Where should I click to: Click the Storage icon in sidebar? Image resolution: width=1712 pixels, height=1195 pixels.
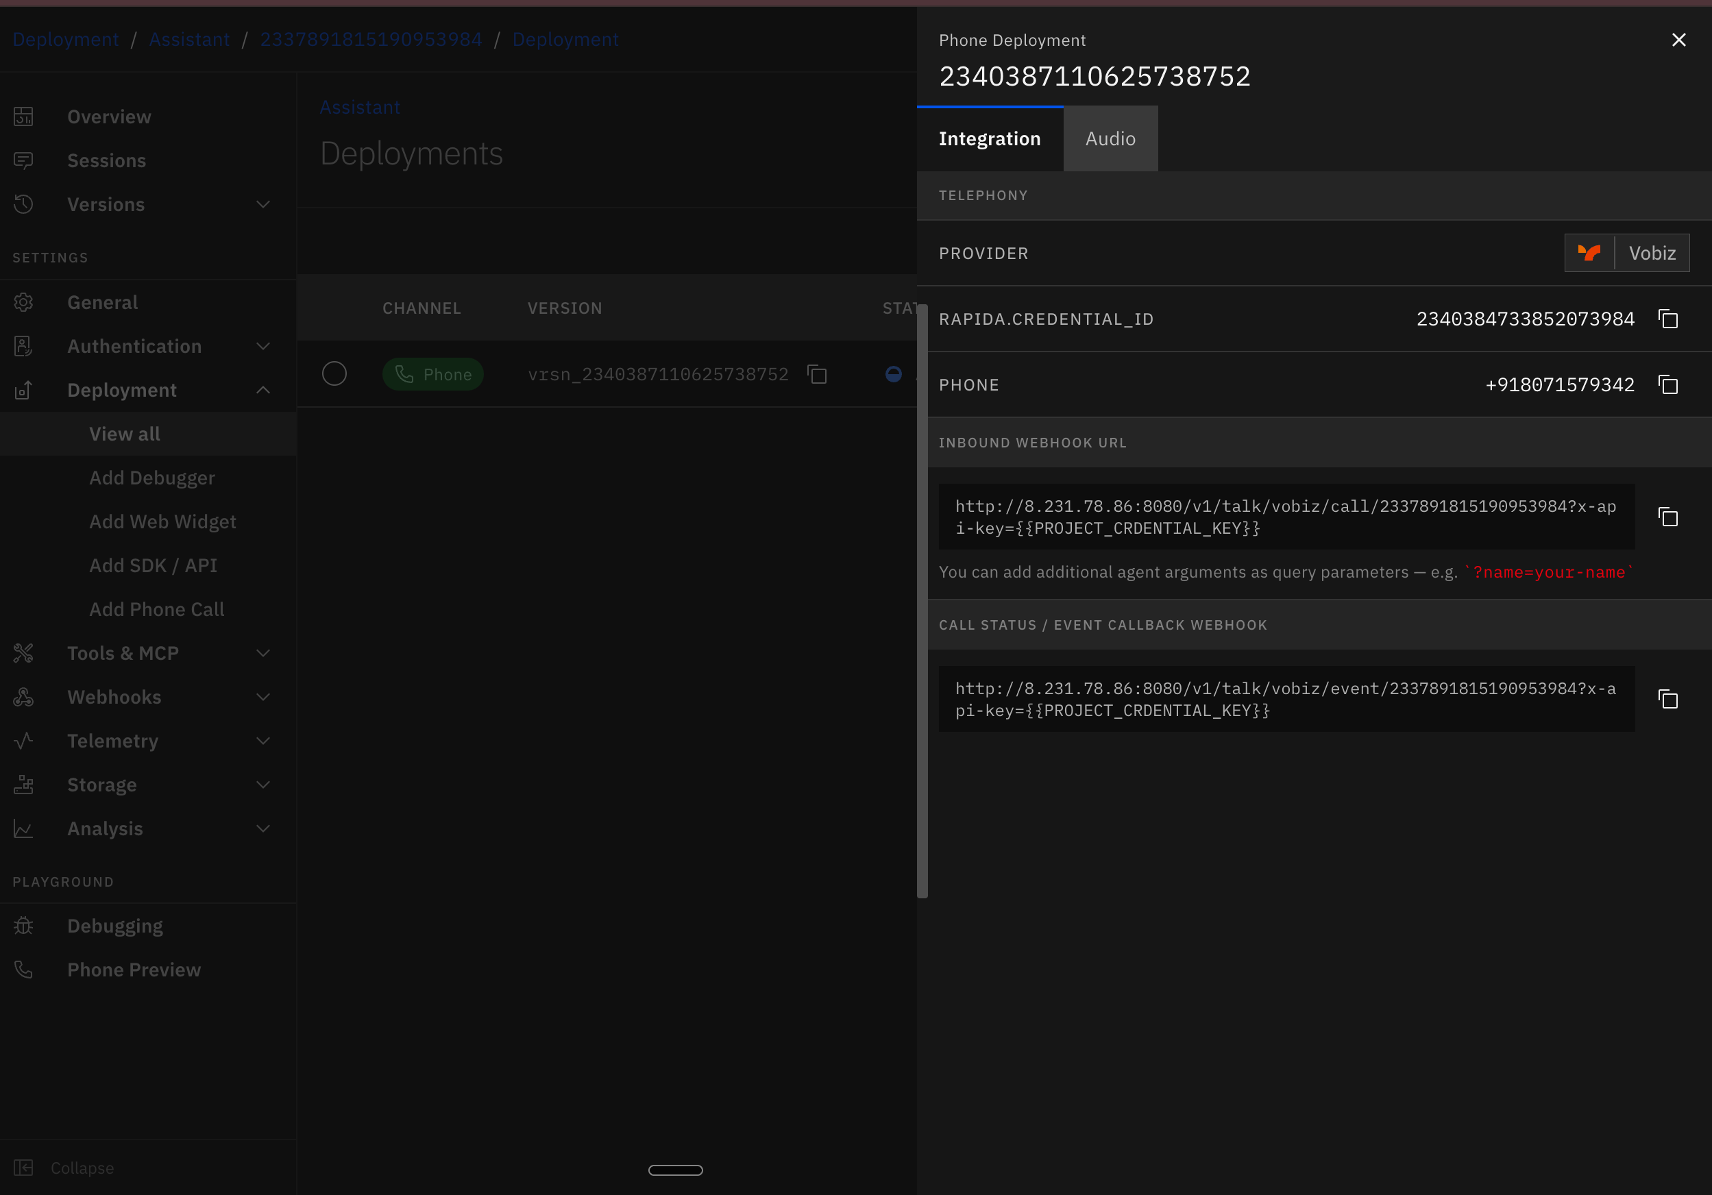(23, 785)
